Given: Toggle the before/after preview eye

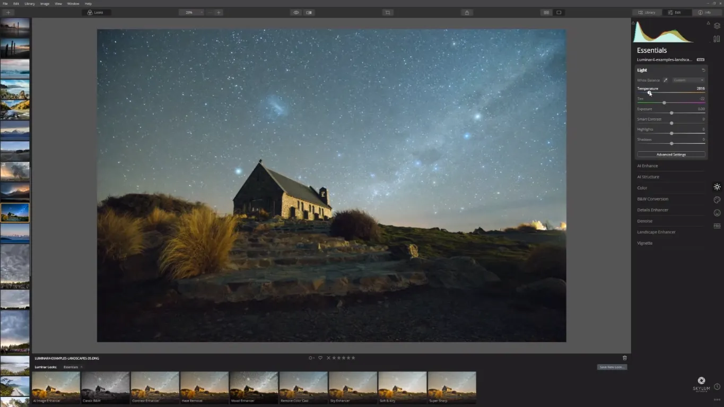Looking at the screenshot, I should tap(296, 12).
